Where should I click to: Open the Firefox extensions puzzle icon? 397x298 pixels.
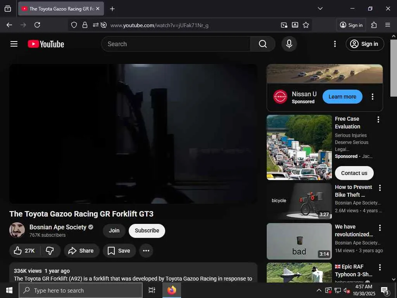(x=374, y=25)
